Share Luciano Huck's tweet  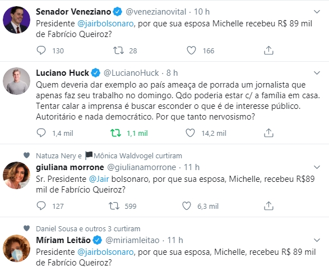[268, 133]
